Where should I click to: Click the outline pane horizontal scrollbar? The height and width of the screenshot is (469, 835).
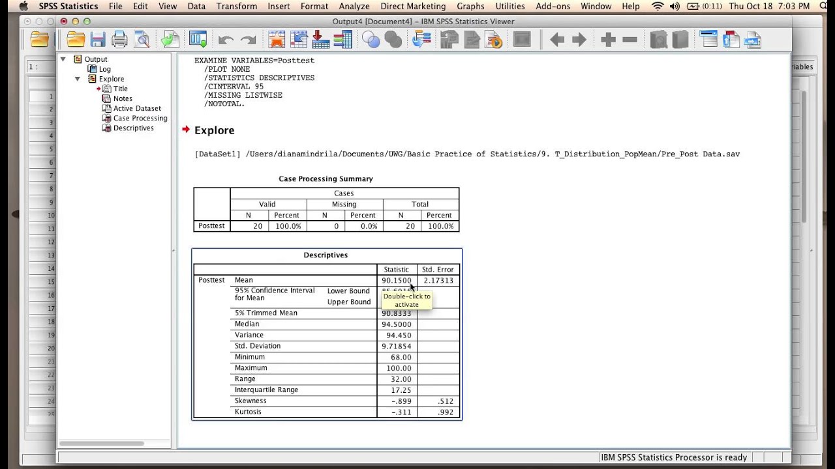101,444
